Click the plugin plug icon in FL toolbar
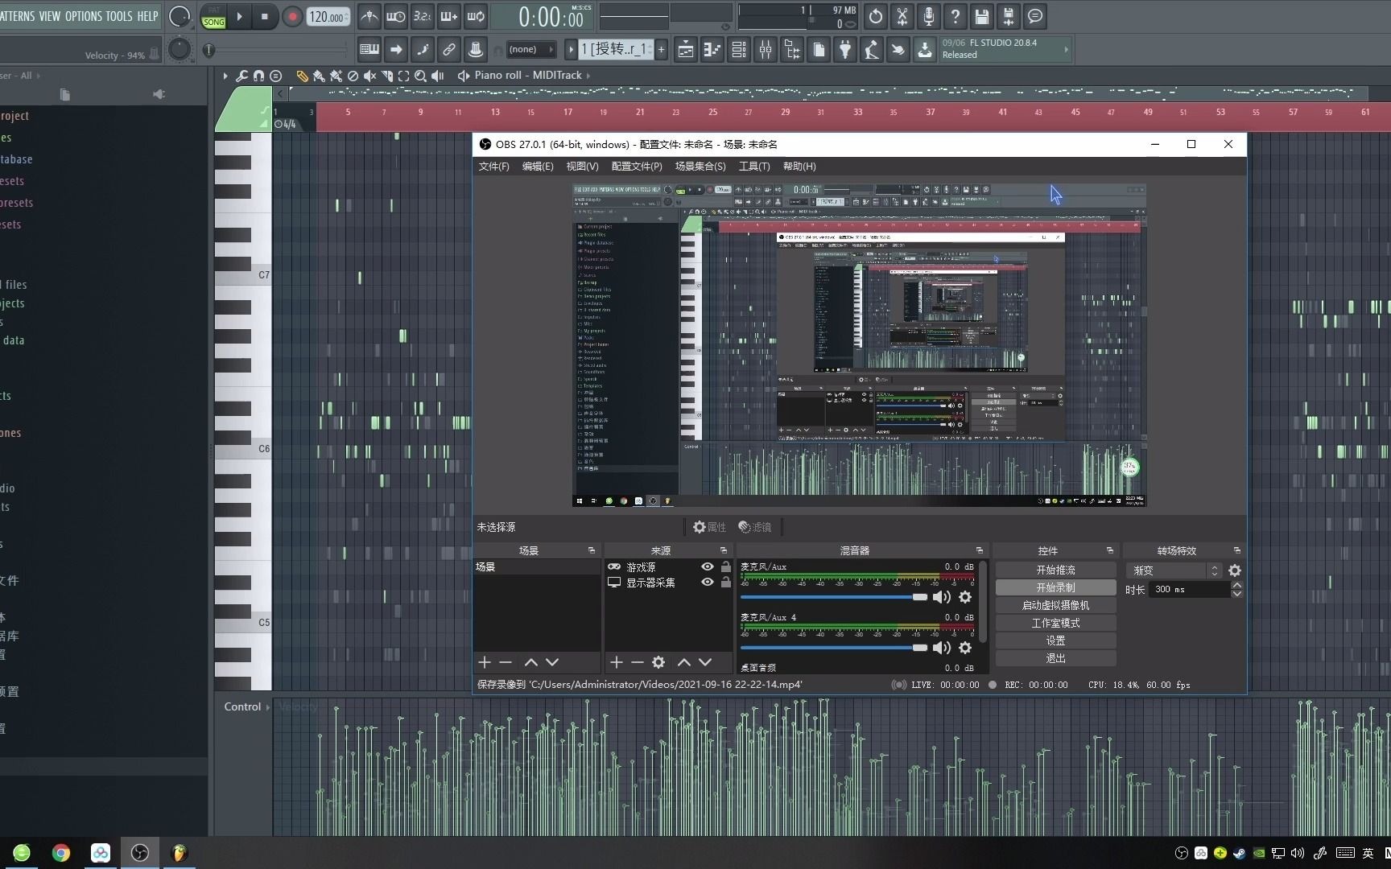 [845, 50]
